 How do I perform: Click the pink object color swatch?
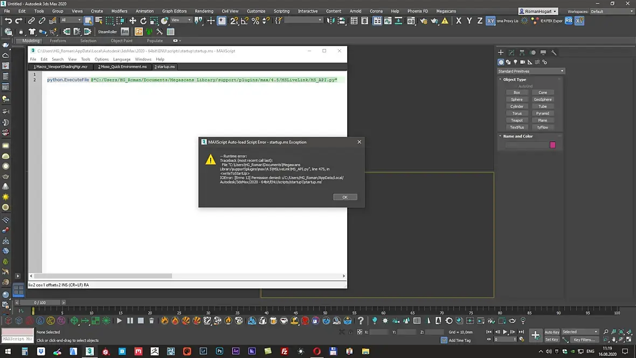pyautogui.click(x=552, y=144)
